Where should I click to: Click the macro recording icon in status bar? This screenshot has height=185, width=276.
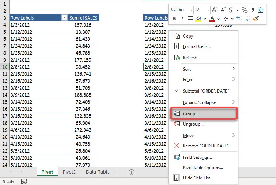[x=24, y=181]
